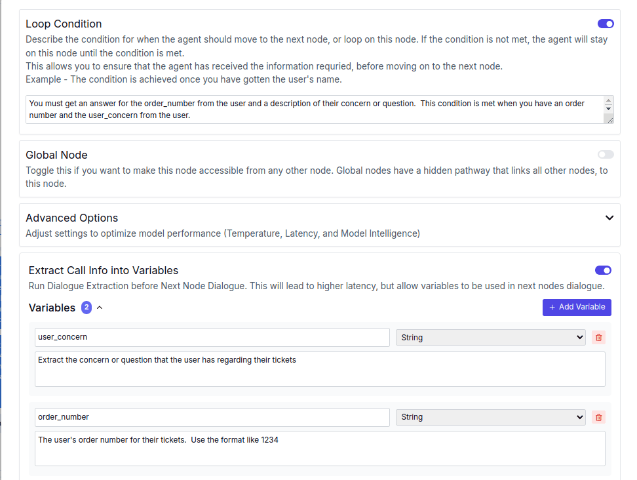Disable the Loop Condition toggle
Screen dimensions: 637x480
(x=606, y=24)
